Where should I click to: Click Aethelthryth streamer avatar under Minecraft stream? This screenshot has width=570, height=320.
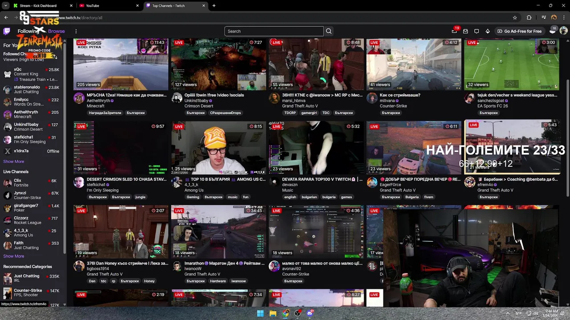click(x=79, y=98)
